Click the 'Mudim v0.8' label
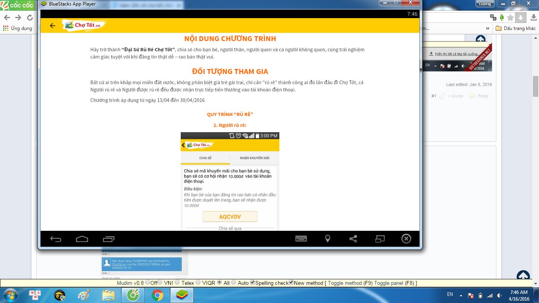Image resolution: width=539 pixels, height=303 pixels. coord(130,283)
